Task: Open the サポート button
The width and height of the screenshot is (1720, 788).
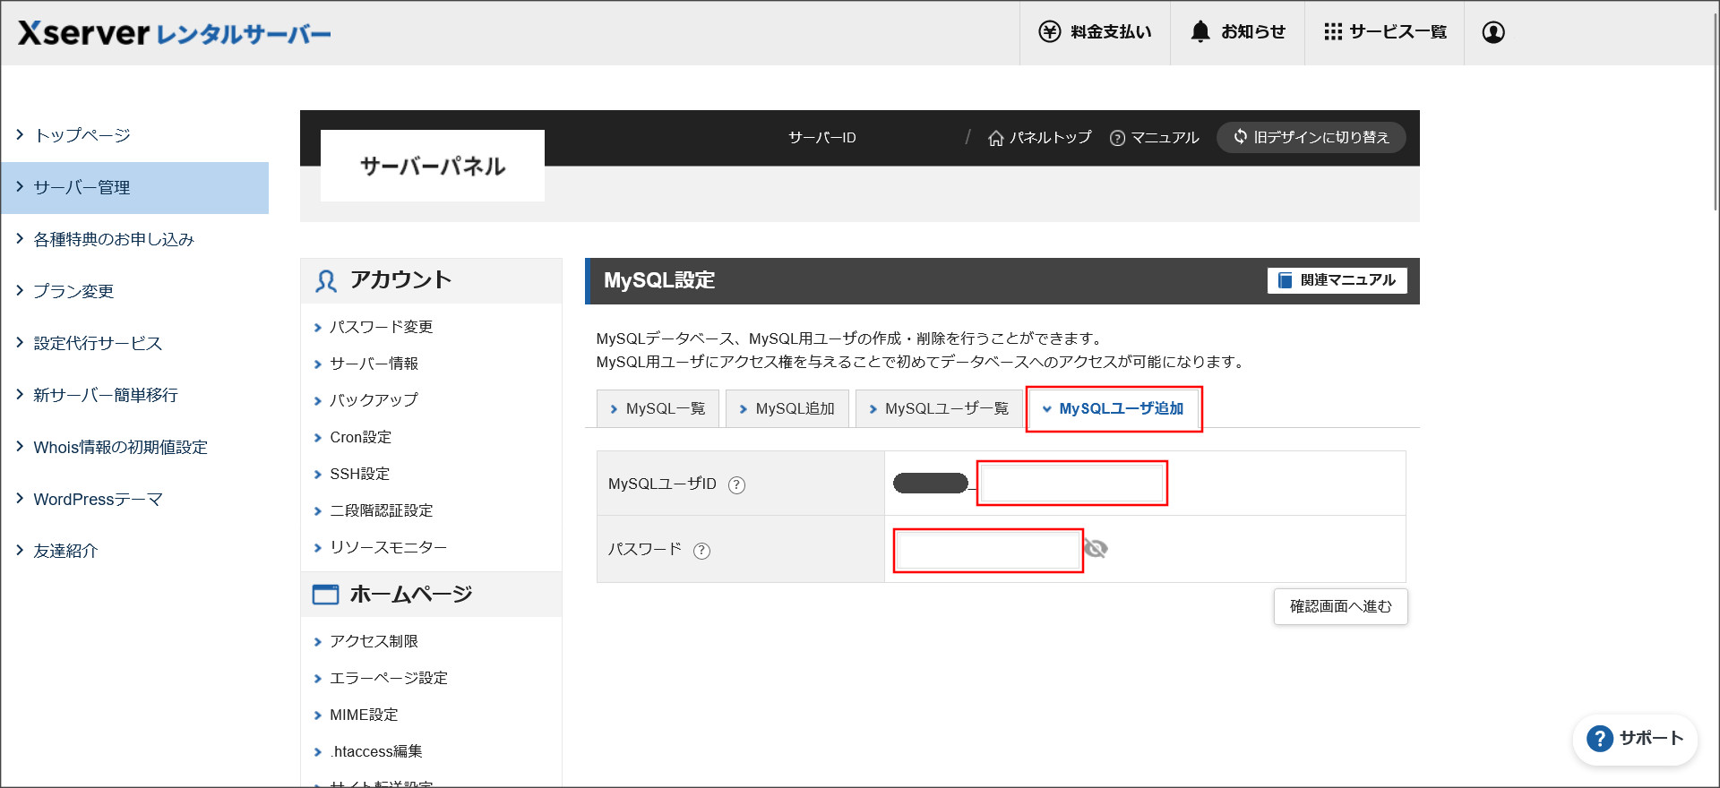Action: (x=1635, y=739)
